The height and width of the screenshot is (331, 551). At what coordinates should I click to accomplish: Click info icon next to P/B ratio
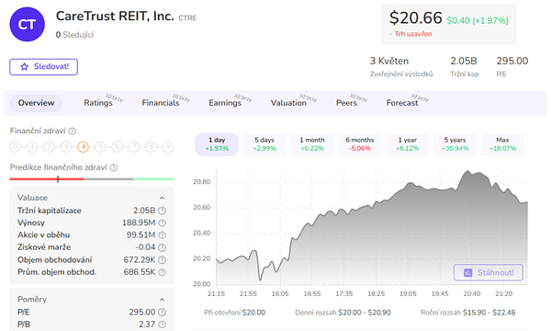click(162, 325)
